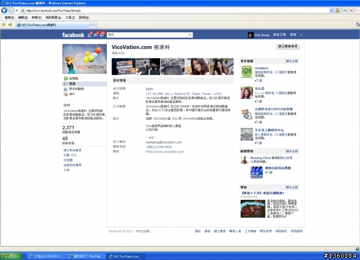Open the Eric Song profile link

tap(262, 35)
